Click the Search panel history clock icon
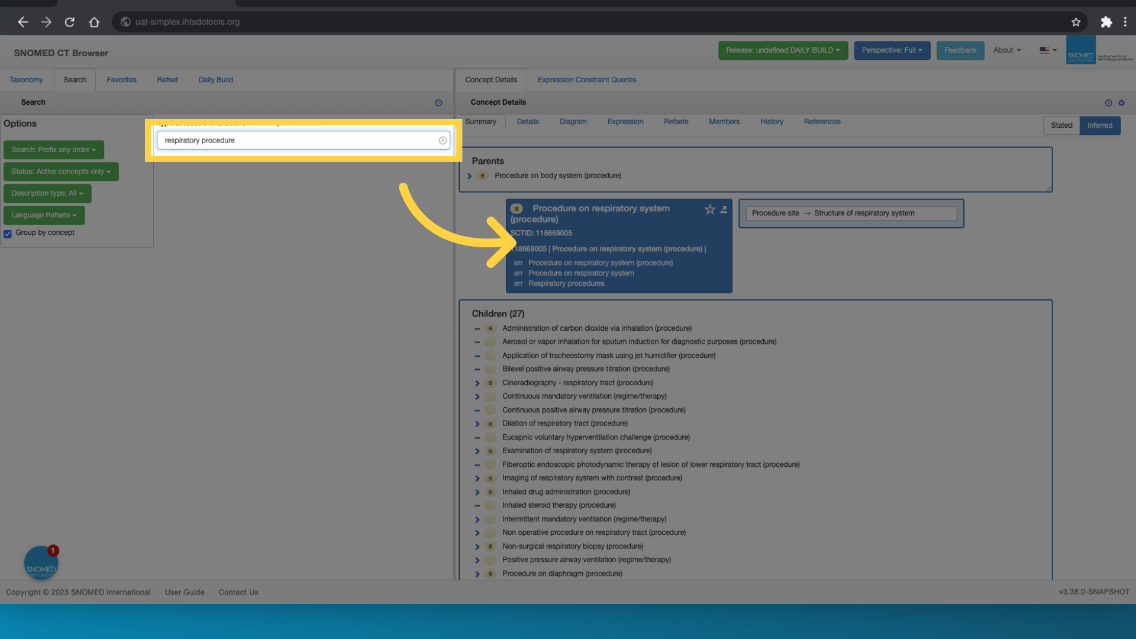 [x=438, y=103]
